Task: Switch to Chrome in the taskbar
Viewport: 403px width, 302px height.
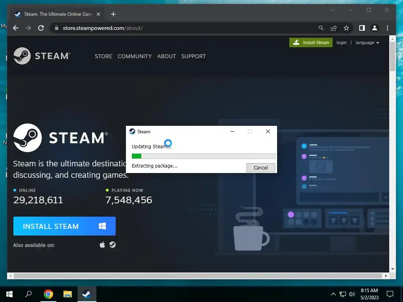Action: tap(48, 294)
